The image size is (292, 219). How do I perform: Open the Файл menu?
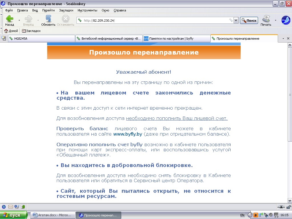point(9,11)
